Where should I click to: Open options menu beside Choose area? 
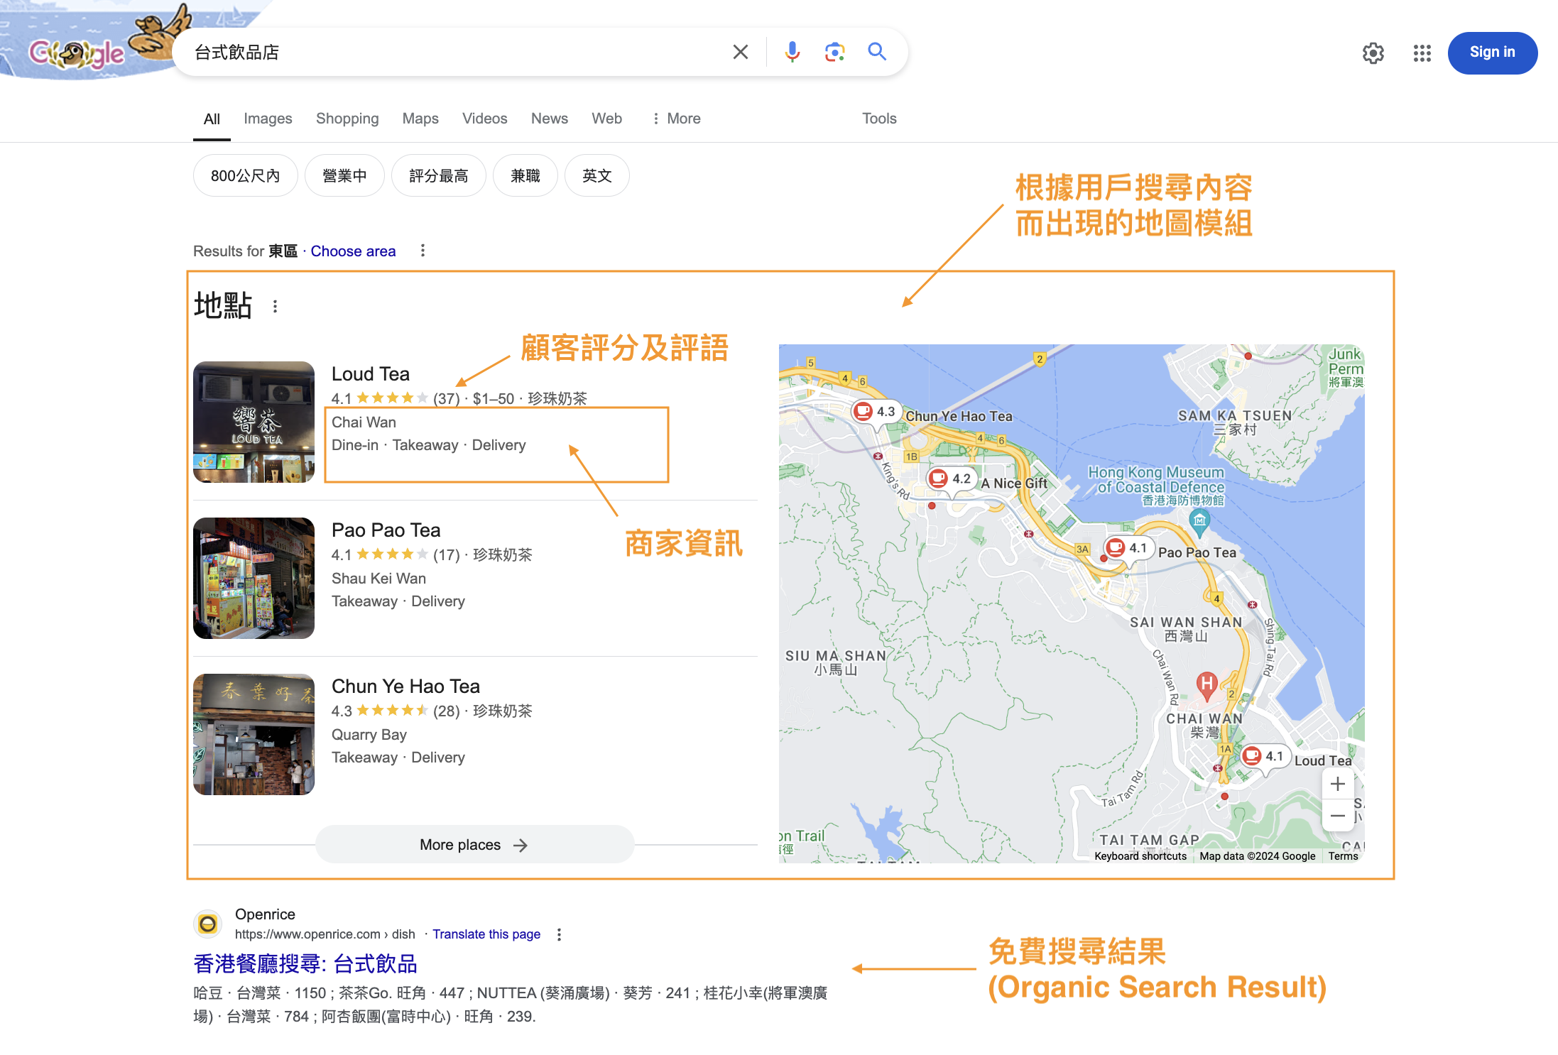click(x=423, y=251)
